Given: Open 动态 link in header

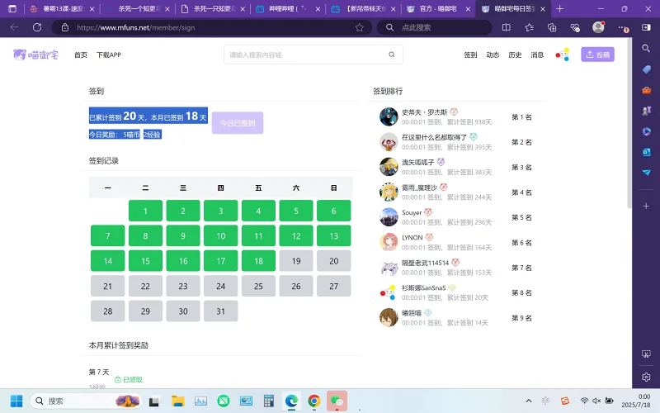Looking at the screenshot, I should (493, 55).
